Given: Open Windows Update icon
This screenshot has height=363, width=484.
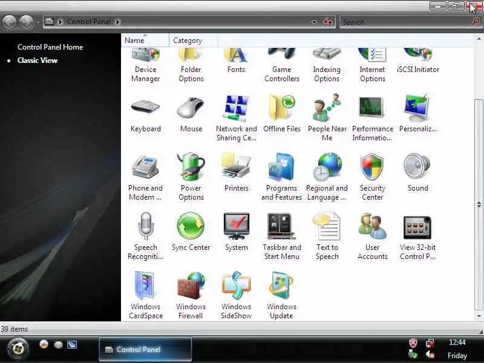Looking at the screenshot, I should (281, 296).
